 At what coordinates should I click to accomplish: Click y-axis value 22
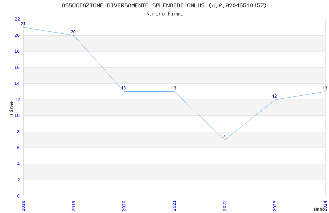tap(17, 19)
